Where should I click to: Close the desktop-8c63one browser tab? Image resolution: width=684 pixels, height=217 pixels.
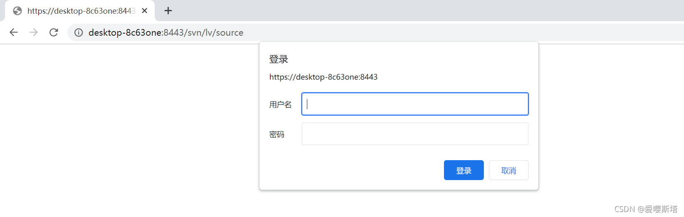coord(145,11)
